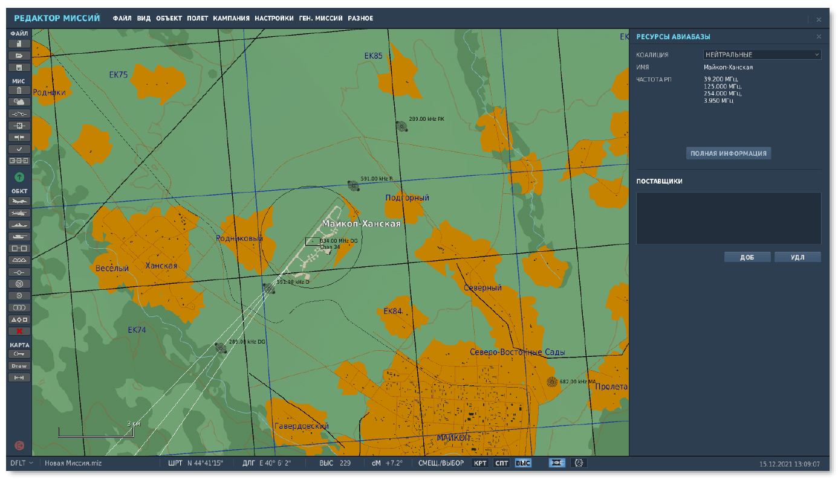Select the ship group placement tool
The height and width of the screenshot is (480, 838).
coord(19,225)
